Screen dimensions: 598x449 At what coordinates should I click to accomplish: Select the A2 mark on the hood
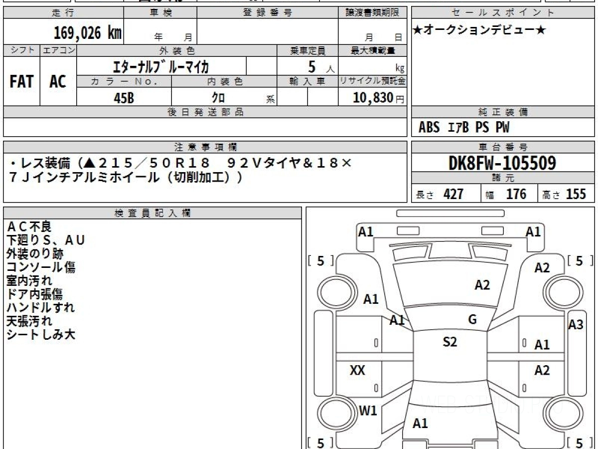pos(482,285)
